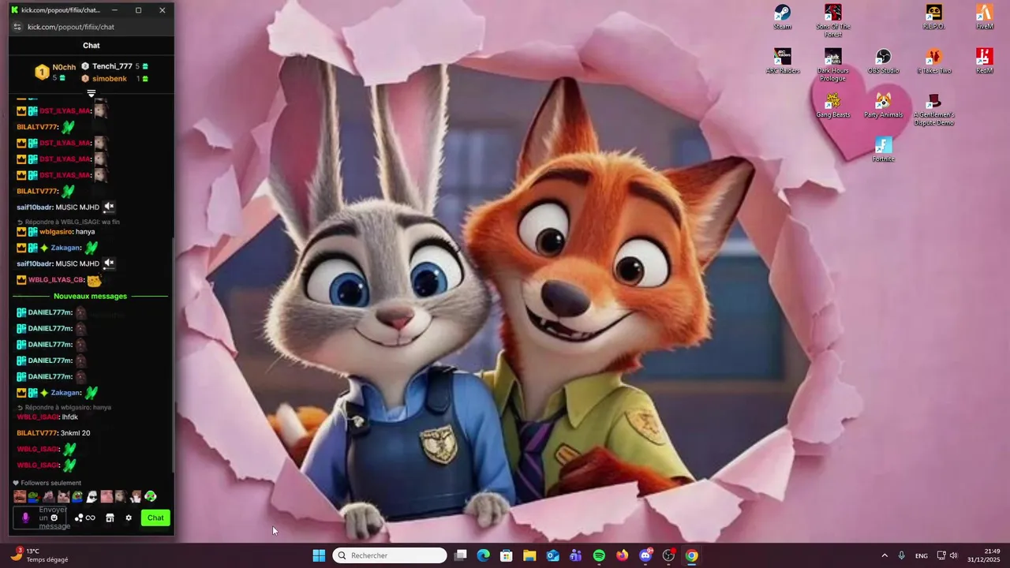The image size is (1010, 568).
Task: Collapse the leaderboard with the arrow handle
Action: (92, 93)
